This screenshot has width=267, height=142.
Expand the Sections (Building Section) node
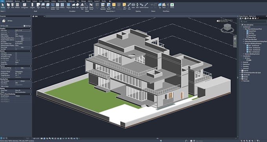click(x=244, y=54)
